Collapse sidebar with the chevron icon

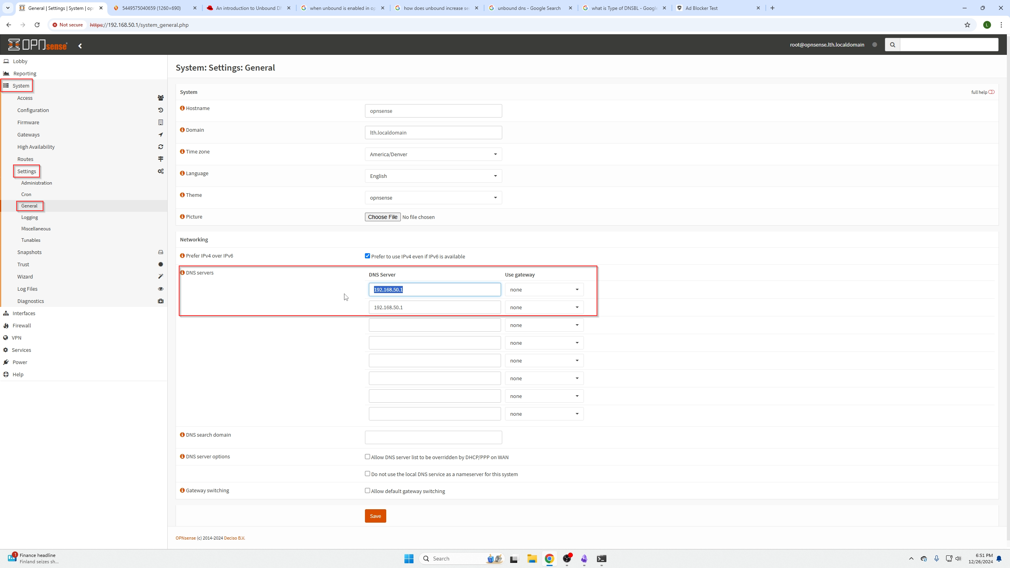(x=80, y=46)
